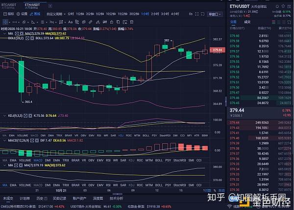294x210 pixels.
Task: Remove the BOLL indicator with X
Action: (x=32, y=38)
